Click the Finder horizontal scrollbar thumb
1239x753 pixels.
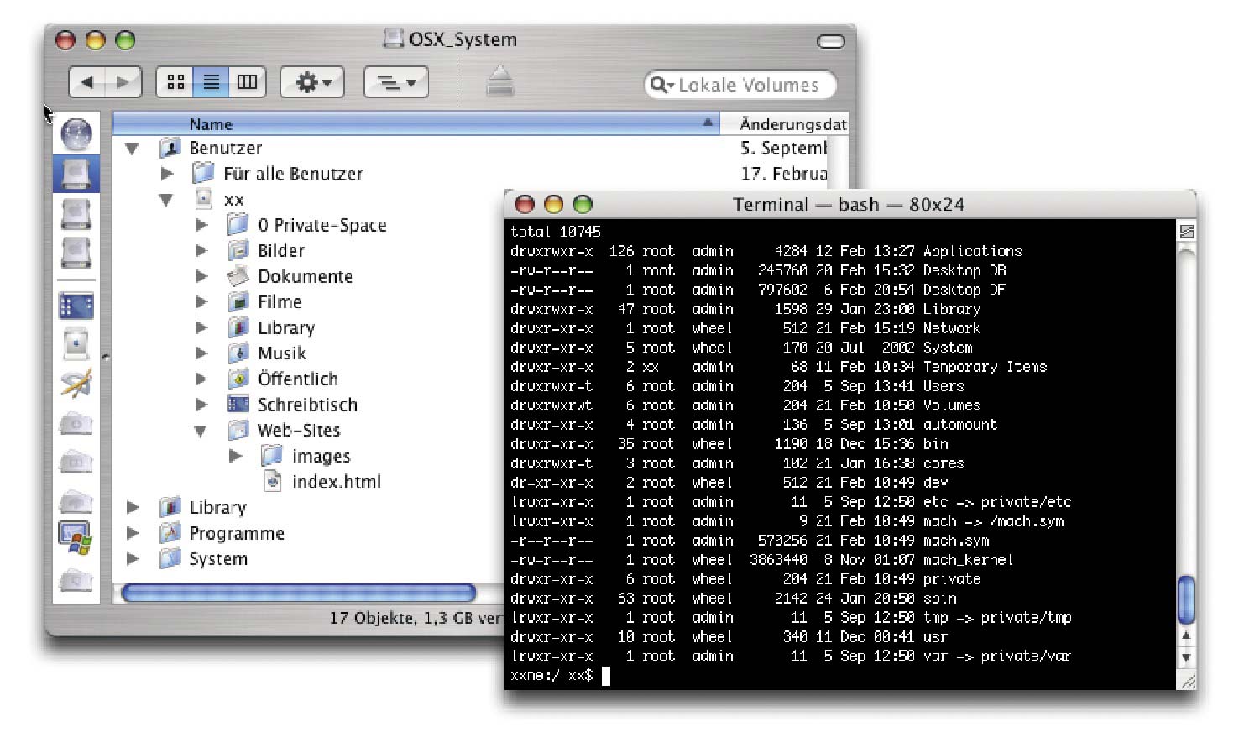(299, 594)
